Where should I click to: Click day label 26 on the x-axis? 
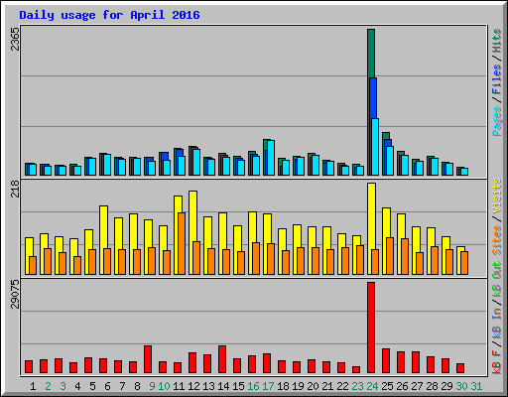[x=402, y=386]
